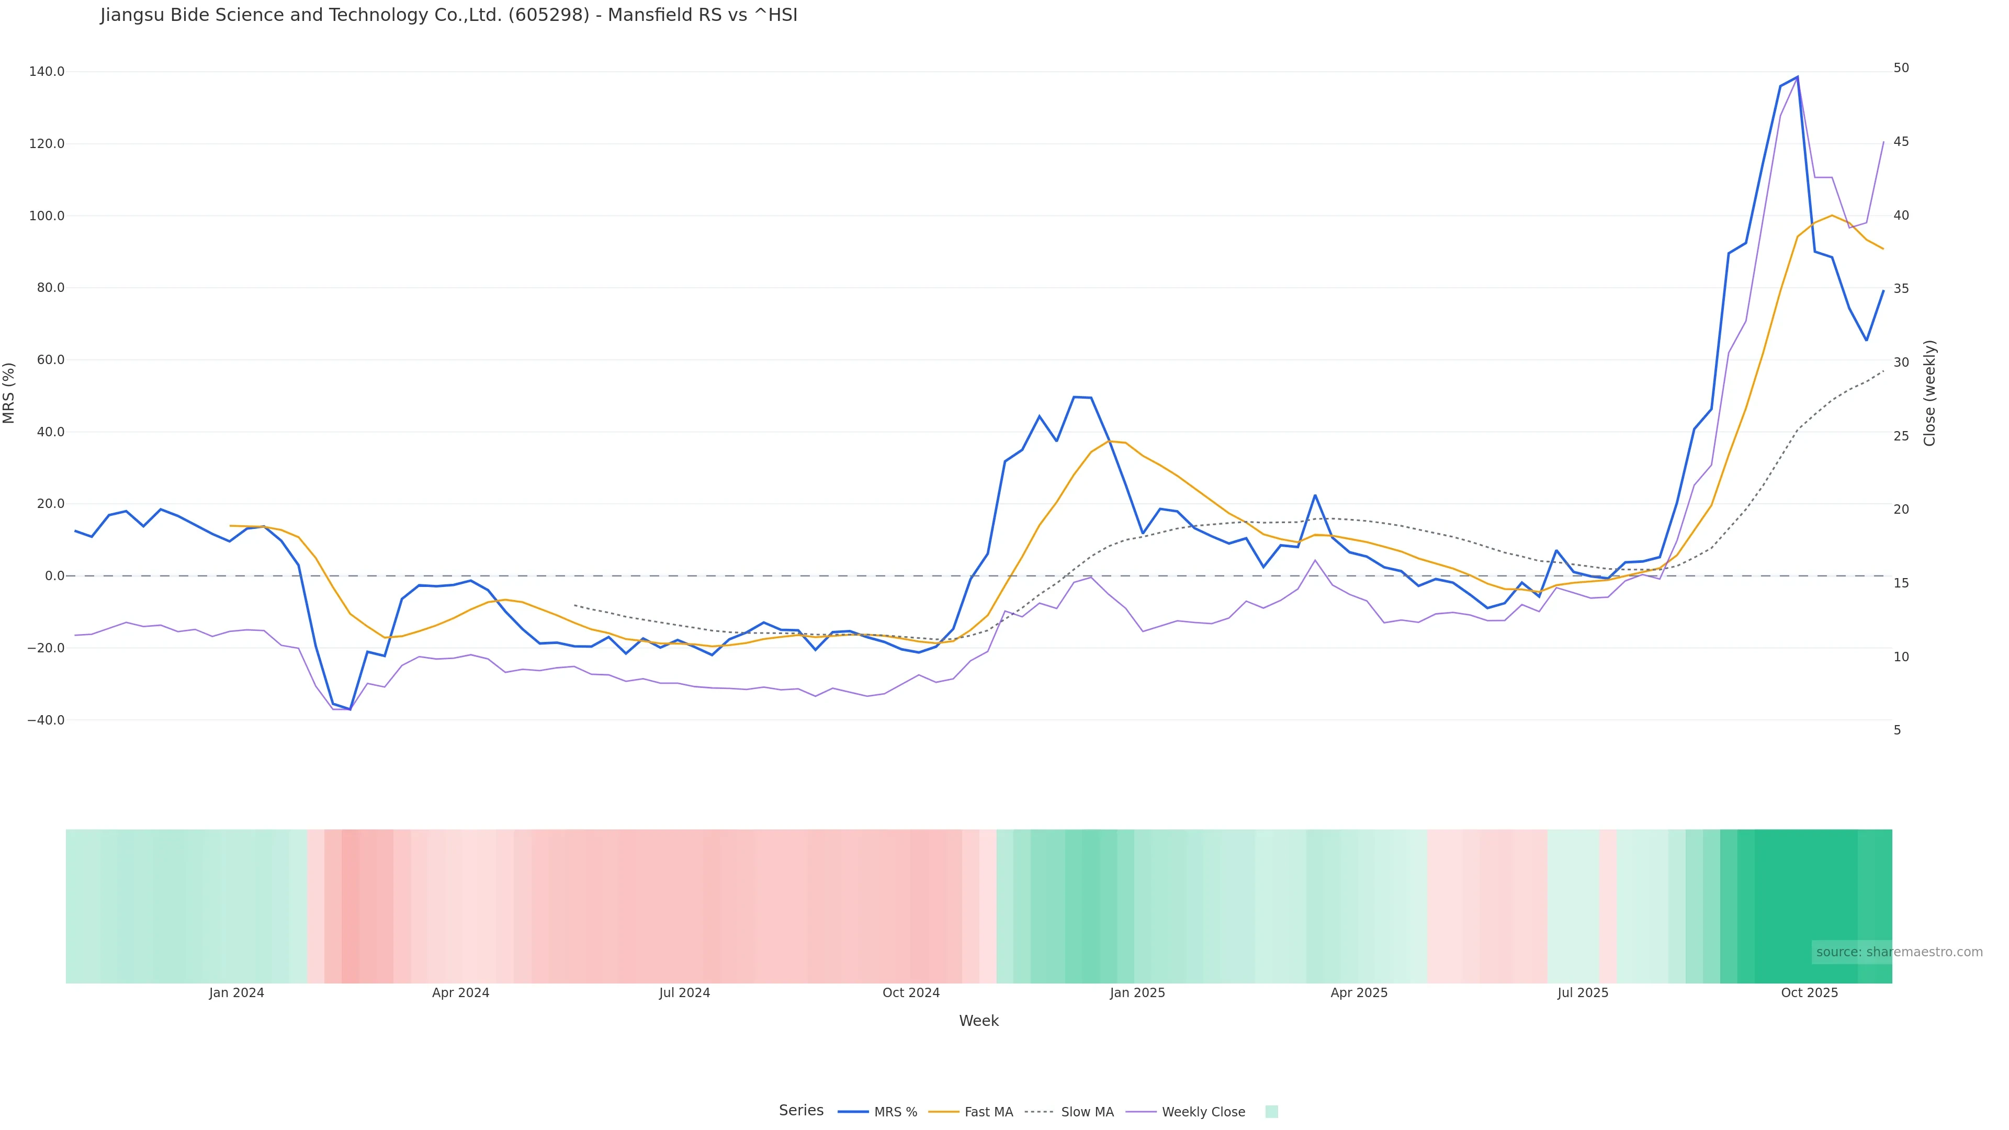Click the Week x-axis title
The width and height of the screenshot is (2009, 1130).
click(978, 1022)
